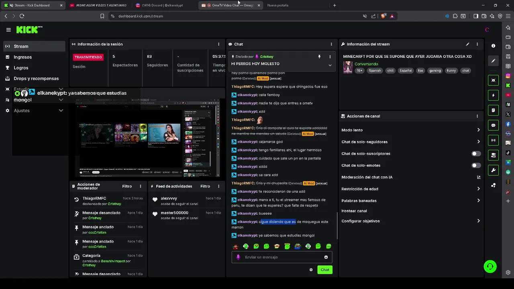Screen dimensions: 514x289
Task: Open YouTube in browser sidebar
Action: pos(508,95)
